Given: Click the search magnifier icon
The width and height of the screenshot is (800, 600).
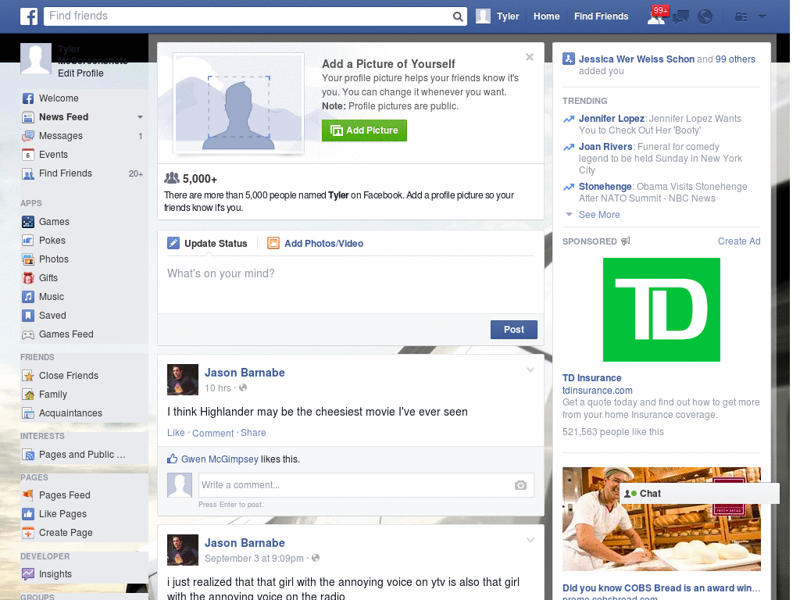Looking at the screenshot, I should tap(458, 16).
